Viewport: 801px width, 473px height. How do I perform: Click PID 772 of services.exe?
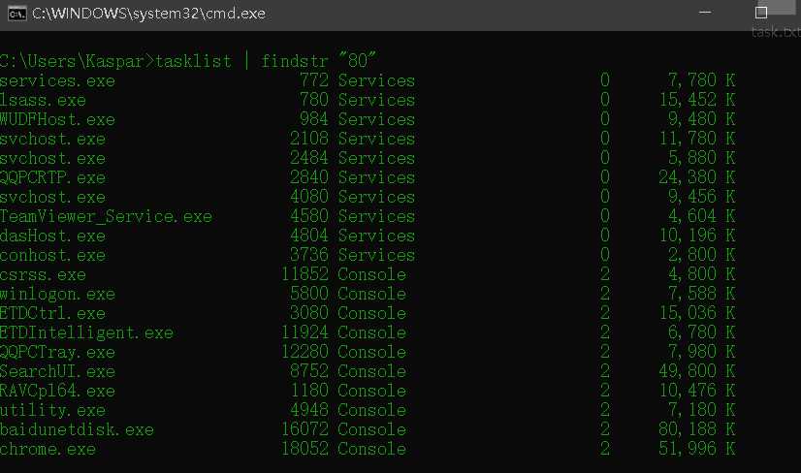pos(314,80)
